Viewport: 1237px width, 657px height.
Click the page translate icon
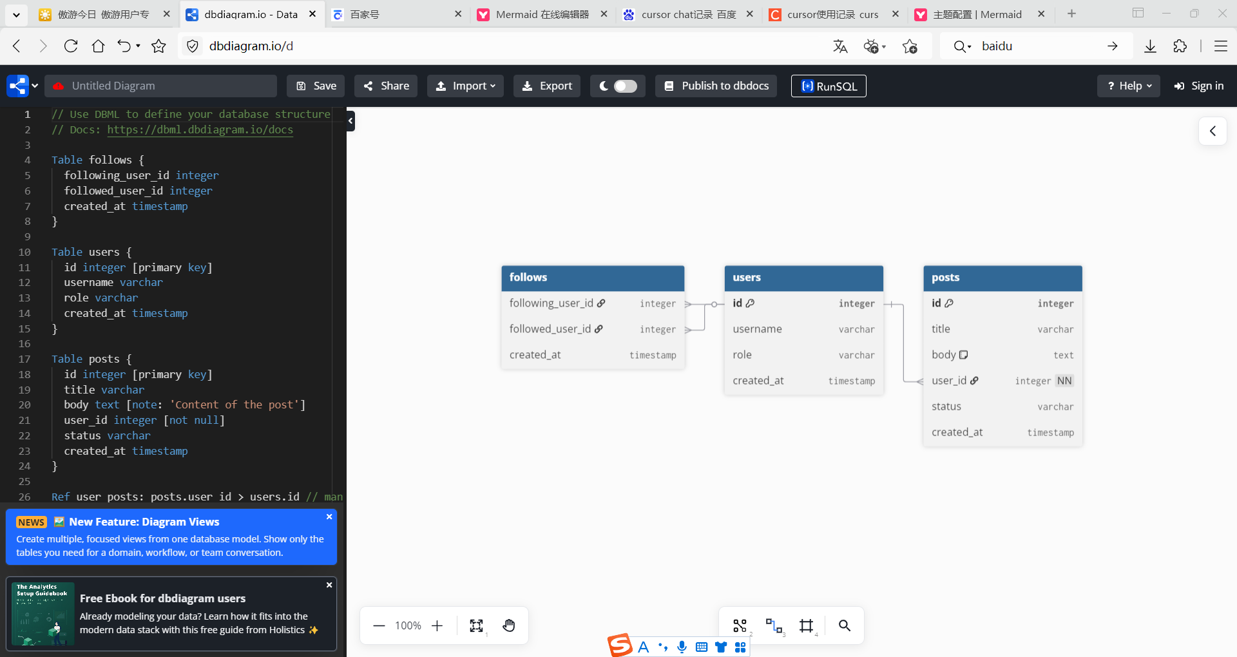840,46
